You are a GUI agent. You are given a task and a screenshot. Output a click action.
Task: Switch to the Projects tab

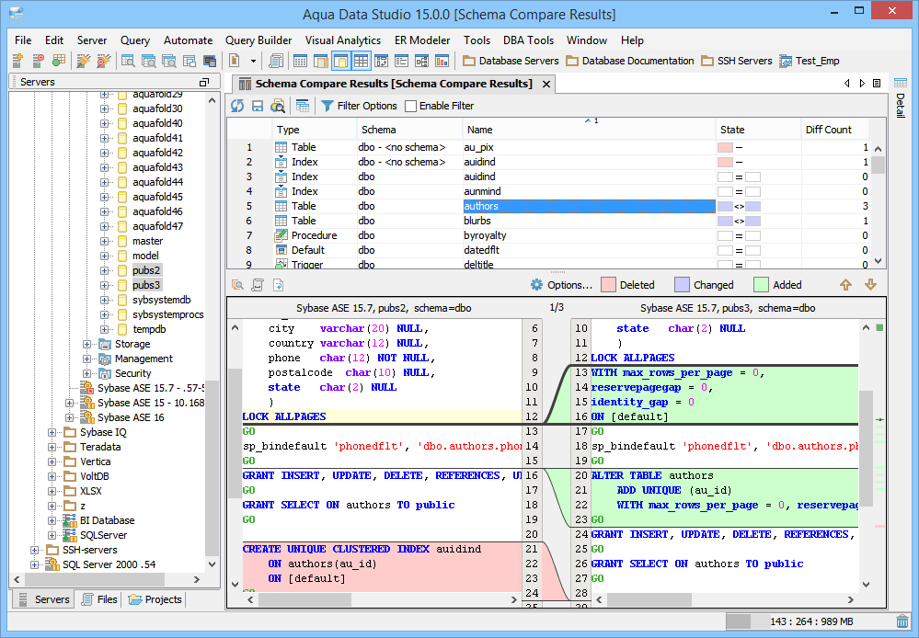(x=155, y=599)
